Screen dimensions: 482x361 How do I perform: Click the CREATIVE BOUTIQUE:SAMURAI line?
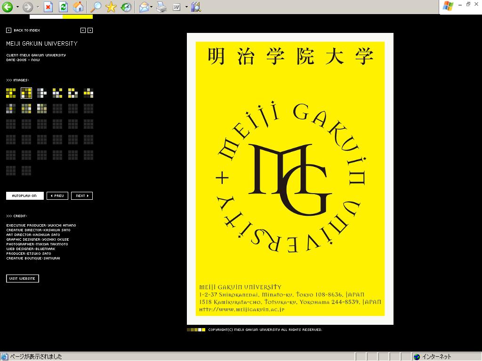point(33,259)
